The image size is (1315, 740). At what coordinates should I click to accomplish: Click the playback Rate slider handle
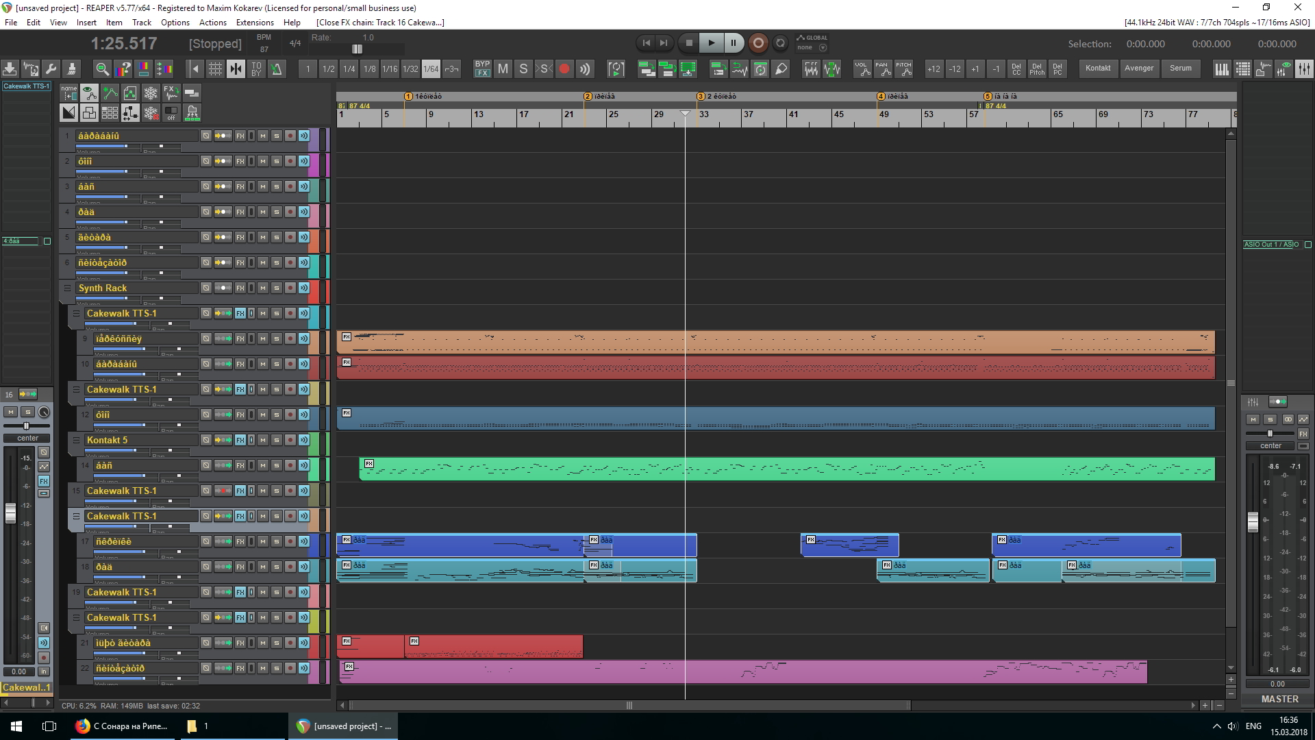point(357,49)
